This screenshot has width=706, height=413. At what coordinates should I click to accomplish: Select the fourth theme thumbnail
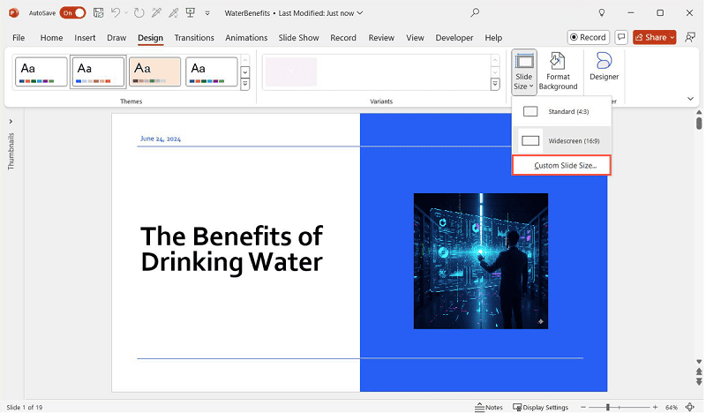[x=211, y=71]
